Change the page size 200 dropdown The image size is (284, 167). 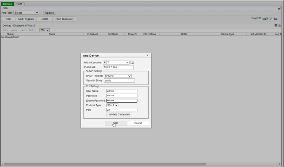pos(44,30)
